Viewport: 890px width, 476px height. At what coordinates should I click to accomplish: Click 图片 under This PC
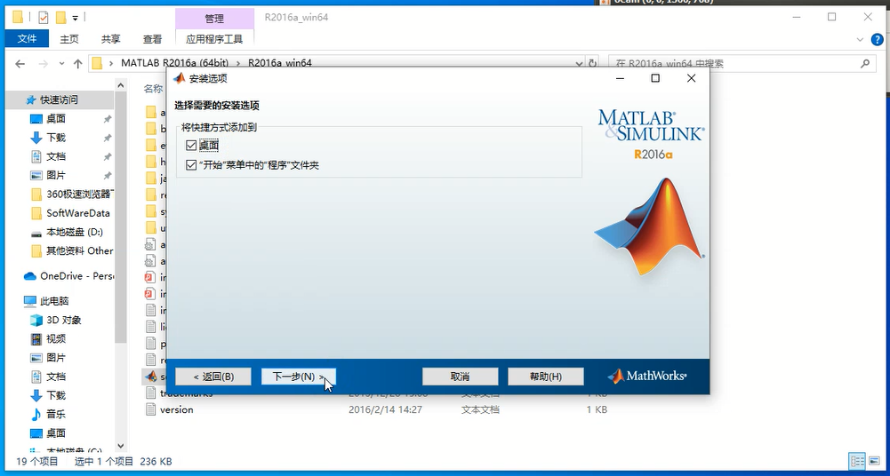[x=56, y=358]
